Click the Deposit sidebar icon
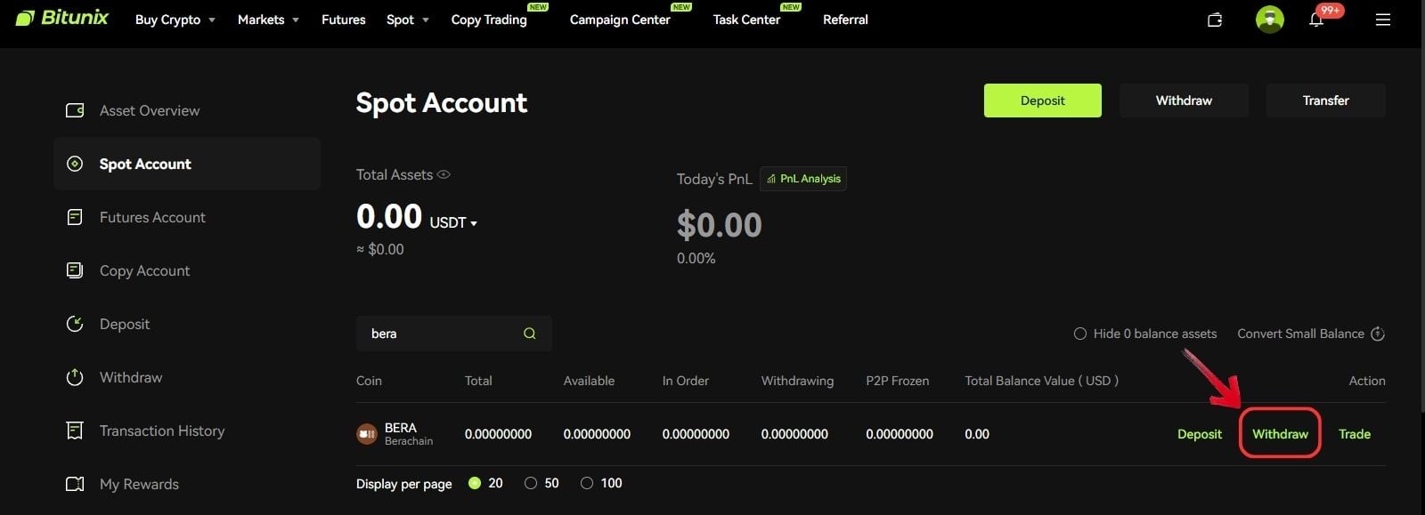Screen dimensions: 1425x515 pyautogui.click(x=75, y=324)
